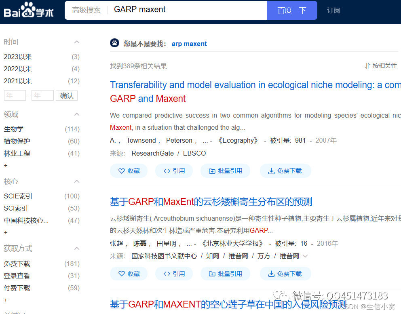The height and width of the screenshot is (314, 401).
Task: Click the sort arrows icon next to 按相关性
Action: [367, 66]
